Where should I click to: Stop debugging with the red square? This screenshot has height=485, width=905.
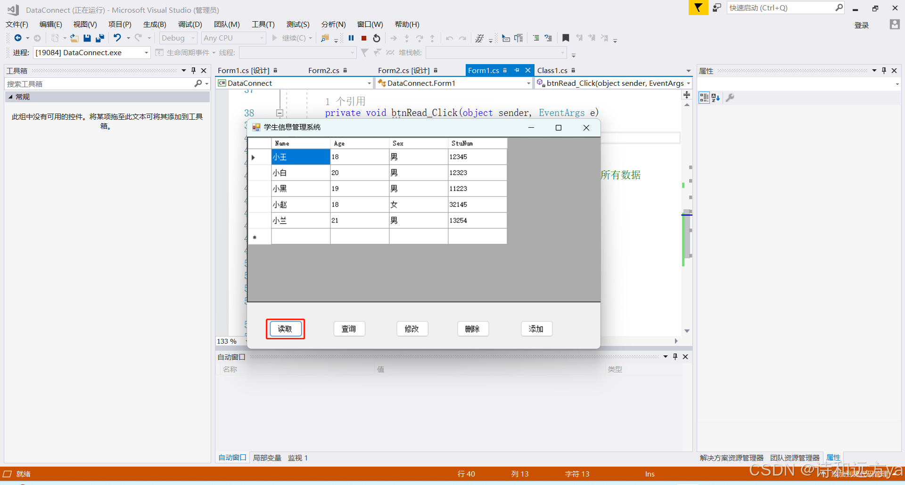pyautogui.click(x=364, y=38)
